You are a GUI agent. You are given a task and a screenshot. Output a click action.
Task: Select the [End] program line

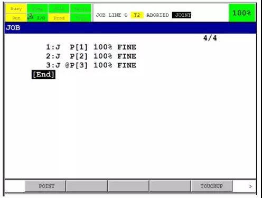click(x=43, y=74)
